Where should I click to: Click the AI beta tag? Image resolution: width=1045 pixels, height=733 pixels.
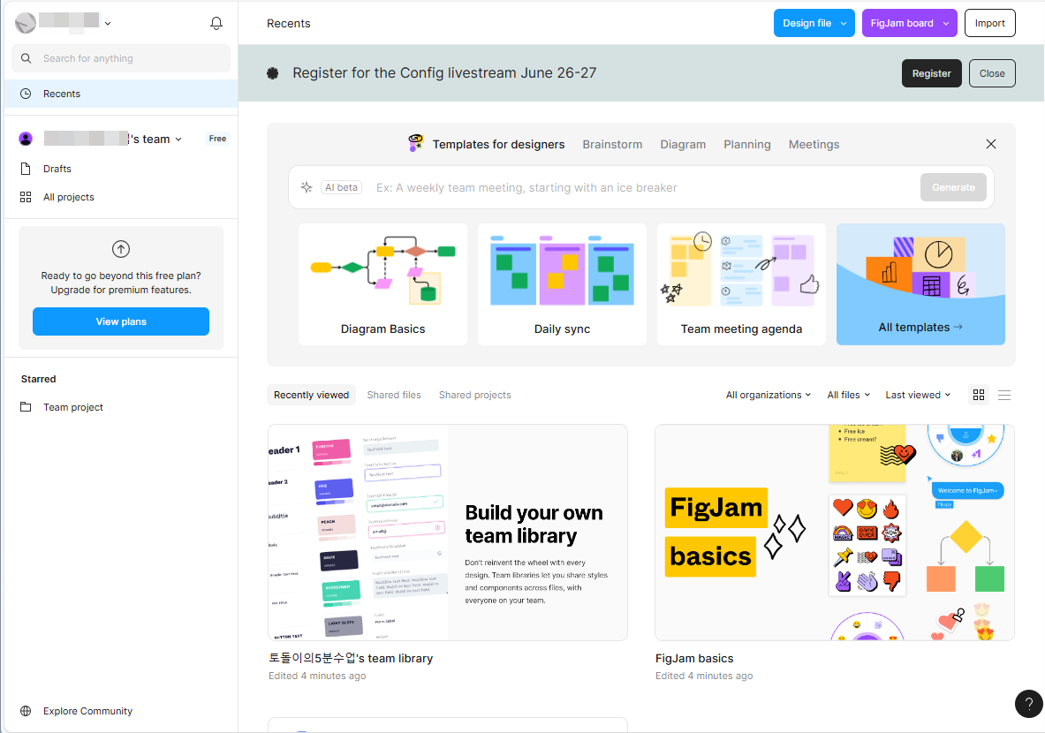coord(341,187)
